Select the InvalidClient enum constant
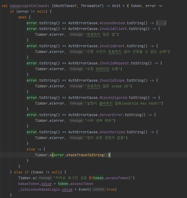Image resolution: width=187 pixels, height=198 pixels. point(113,29)
